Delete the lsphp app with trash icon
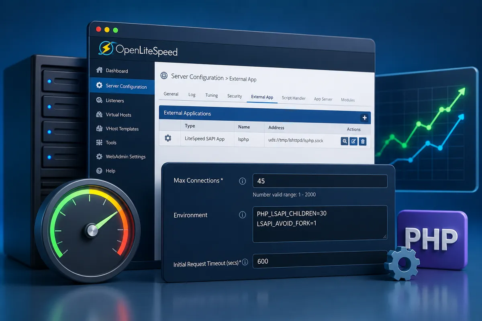Screen dimensions: 482x321 coord(362,141)
